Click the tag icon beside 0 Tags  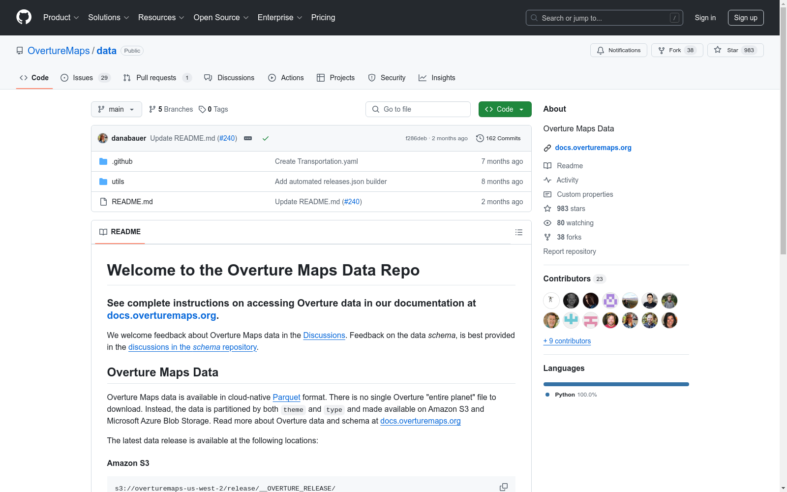click(202, 109)
